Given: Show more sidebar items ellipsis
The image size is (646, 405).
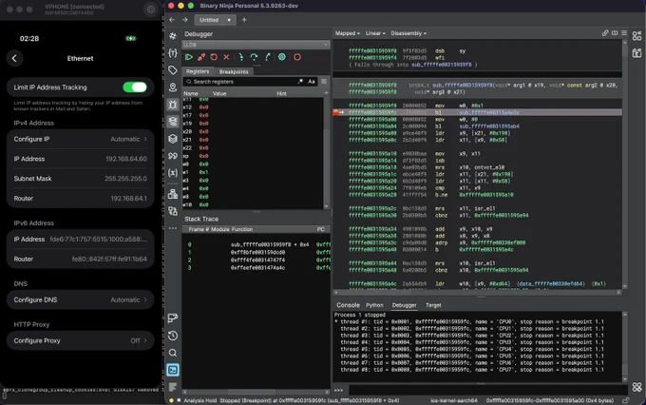Looking at the screenshot, I should point(173,227).
